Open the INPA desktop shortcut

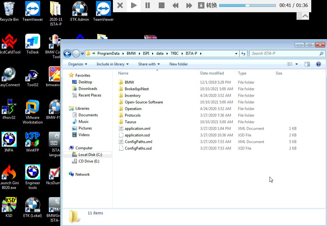coord(9,142)
